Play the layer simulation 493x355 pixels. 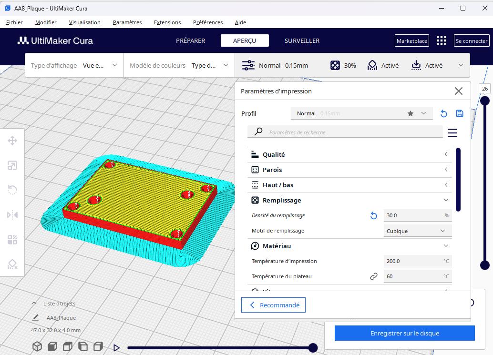(116, 348)
